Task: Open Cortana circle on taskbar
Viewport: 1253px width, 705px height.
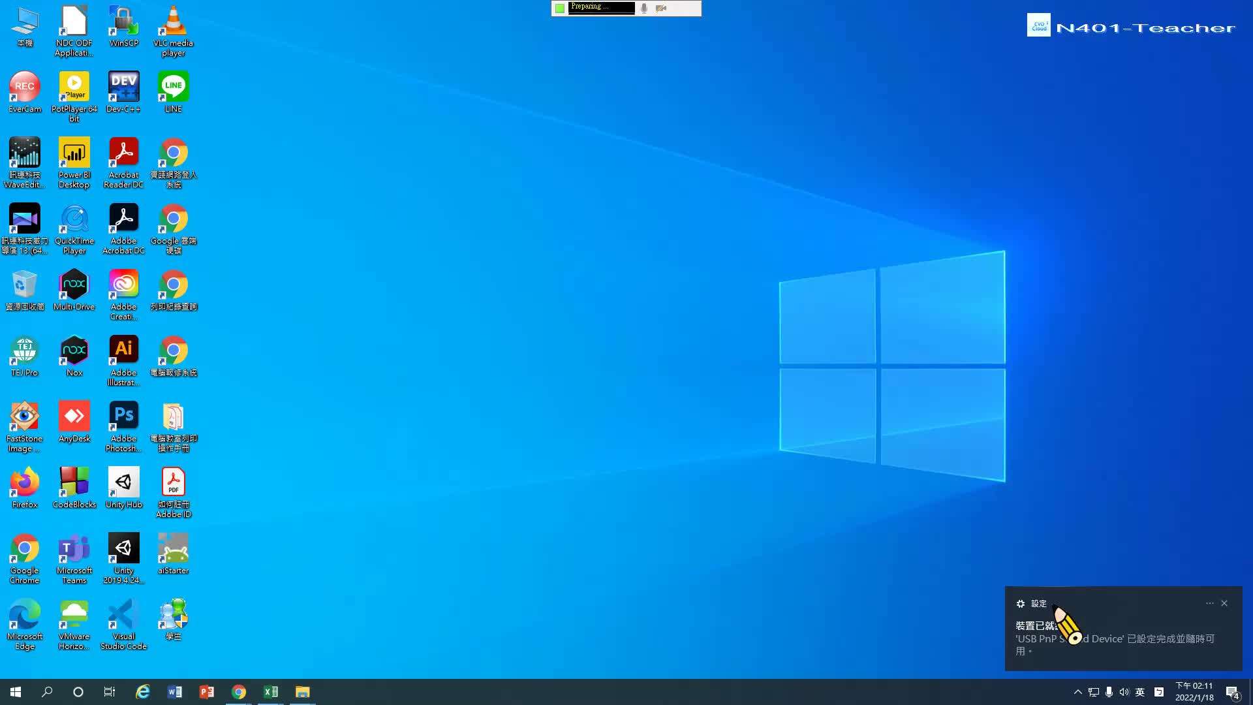Action: 78,692
